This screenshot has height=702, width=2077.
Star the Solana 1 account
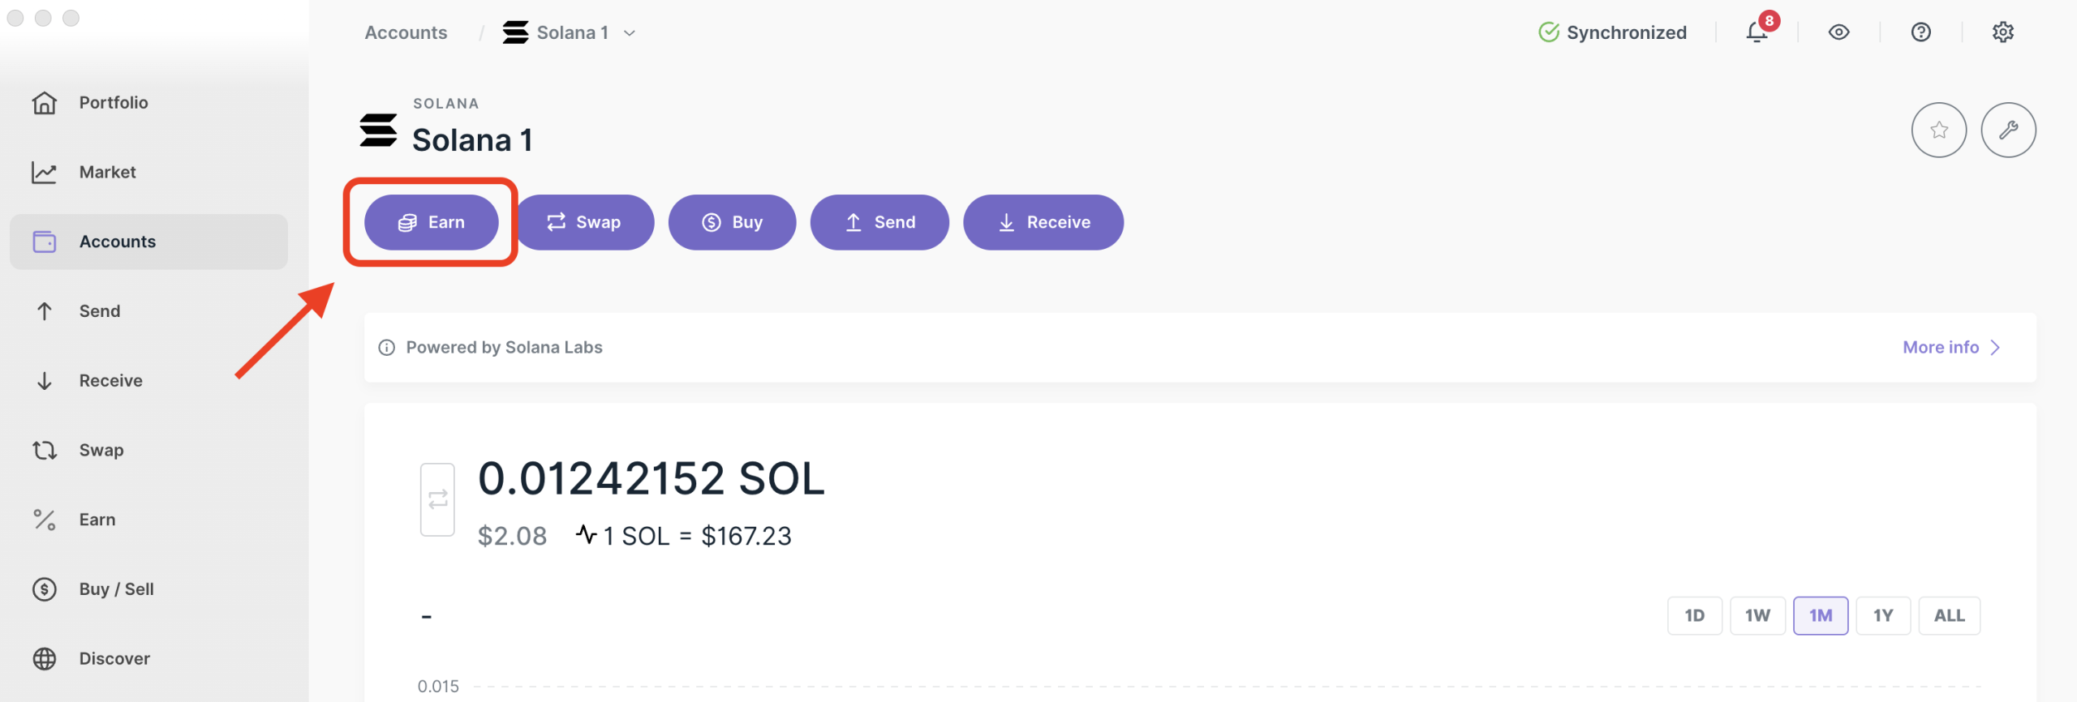(x=1938, y=130)
